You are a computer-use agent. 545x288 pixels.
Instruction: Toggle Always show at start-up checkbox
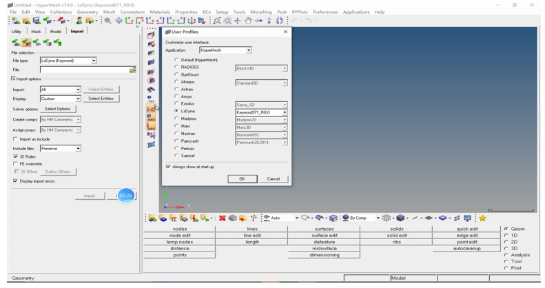[x=168, y=167]
